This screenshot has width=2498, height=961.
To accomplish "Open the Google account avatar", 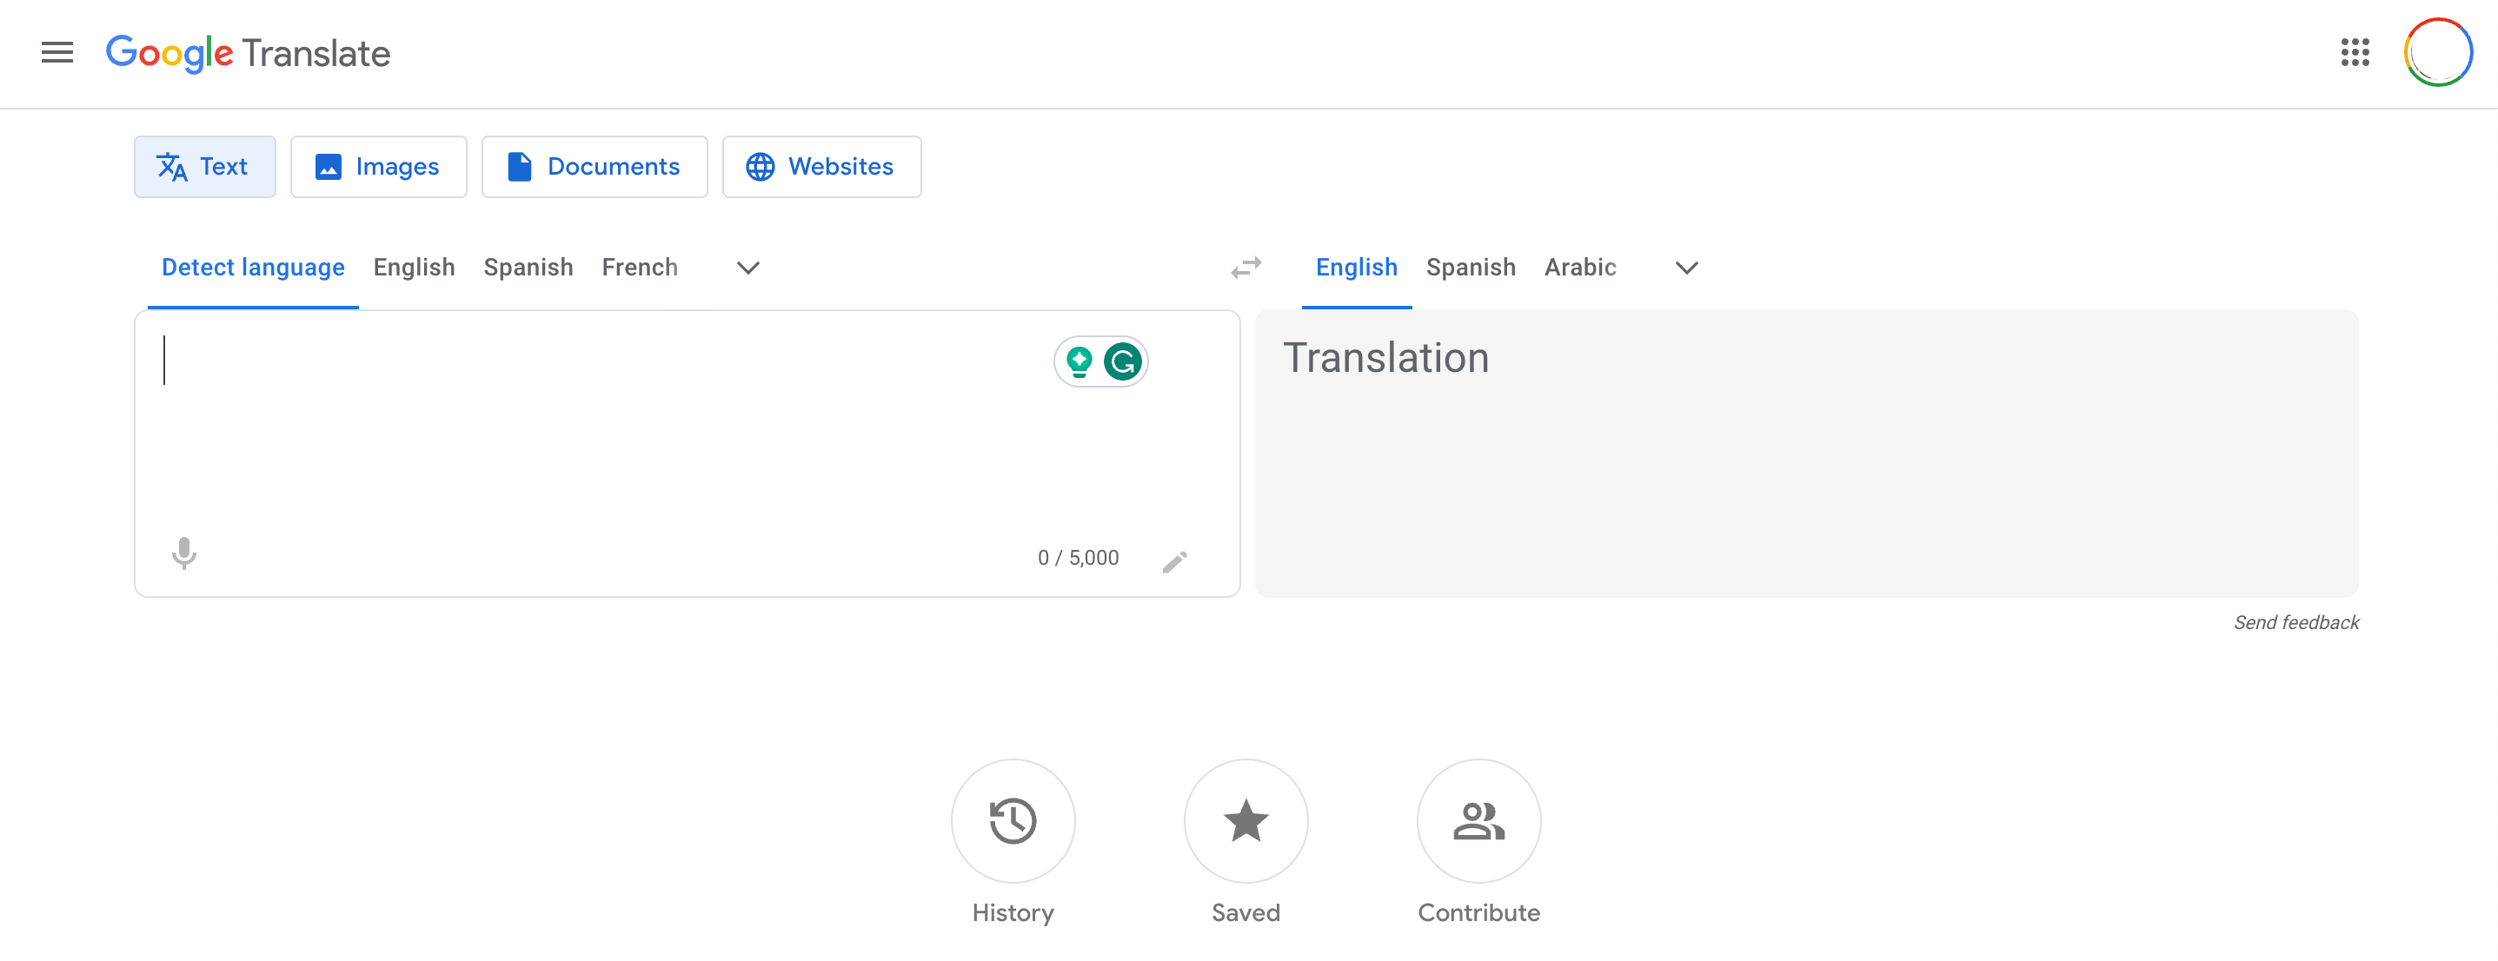I will [x=2438, y=52].
